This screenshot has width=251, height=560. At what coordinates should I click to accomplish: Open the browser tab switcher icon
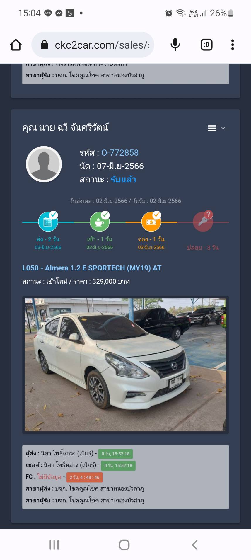[206, 45]
